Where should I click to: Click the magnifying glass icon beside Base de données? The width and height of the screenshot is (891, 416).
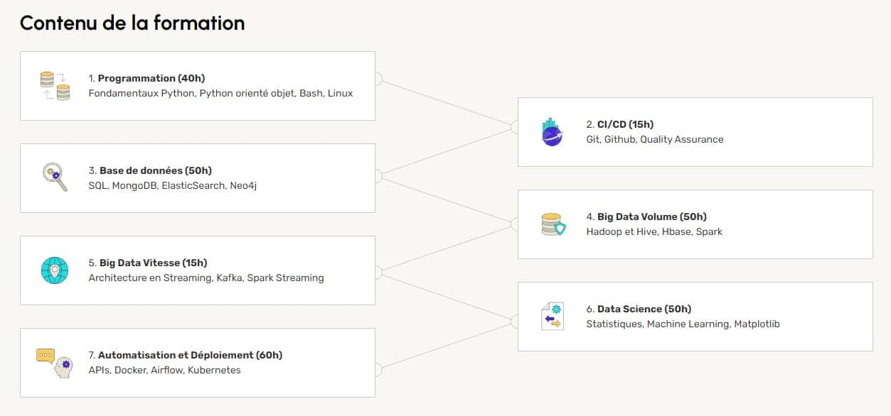[x=55, y=177]
